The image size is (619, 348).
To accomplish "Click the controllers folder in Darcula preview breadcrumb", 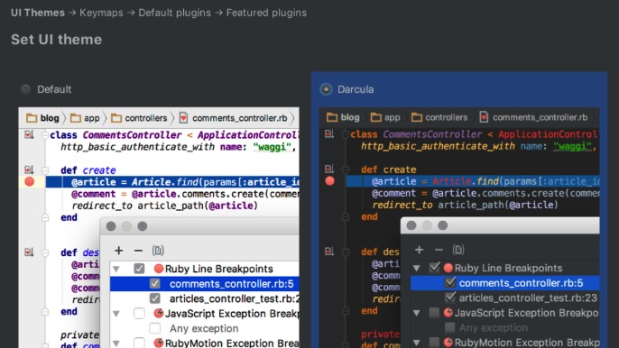I will 439,117.
